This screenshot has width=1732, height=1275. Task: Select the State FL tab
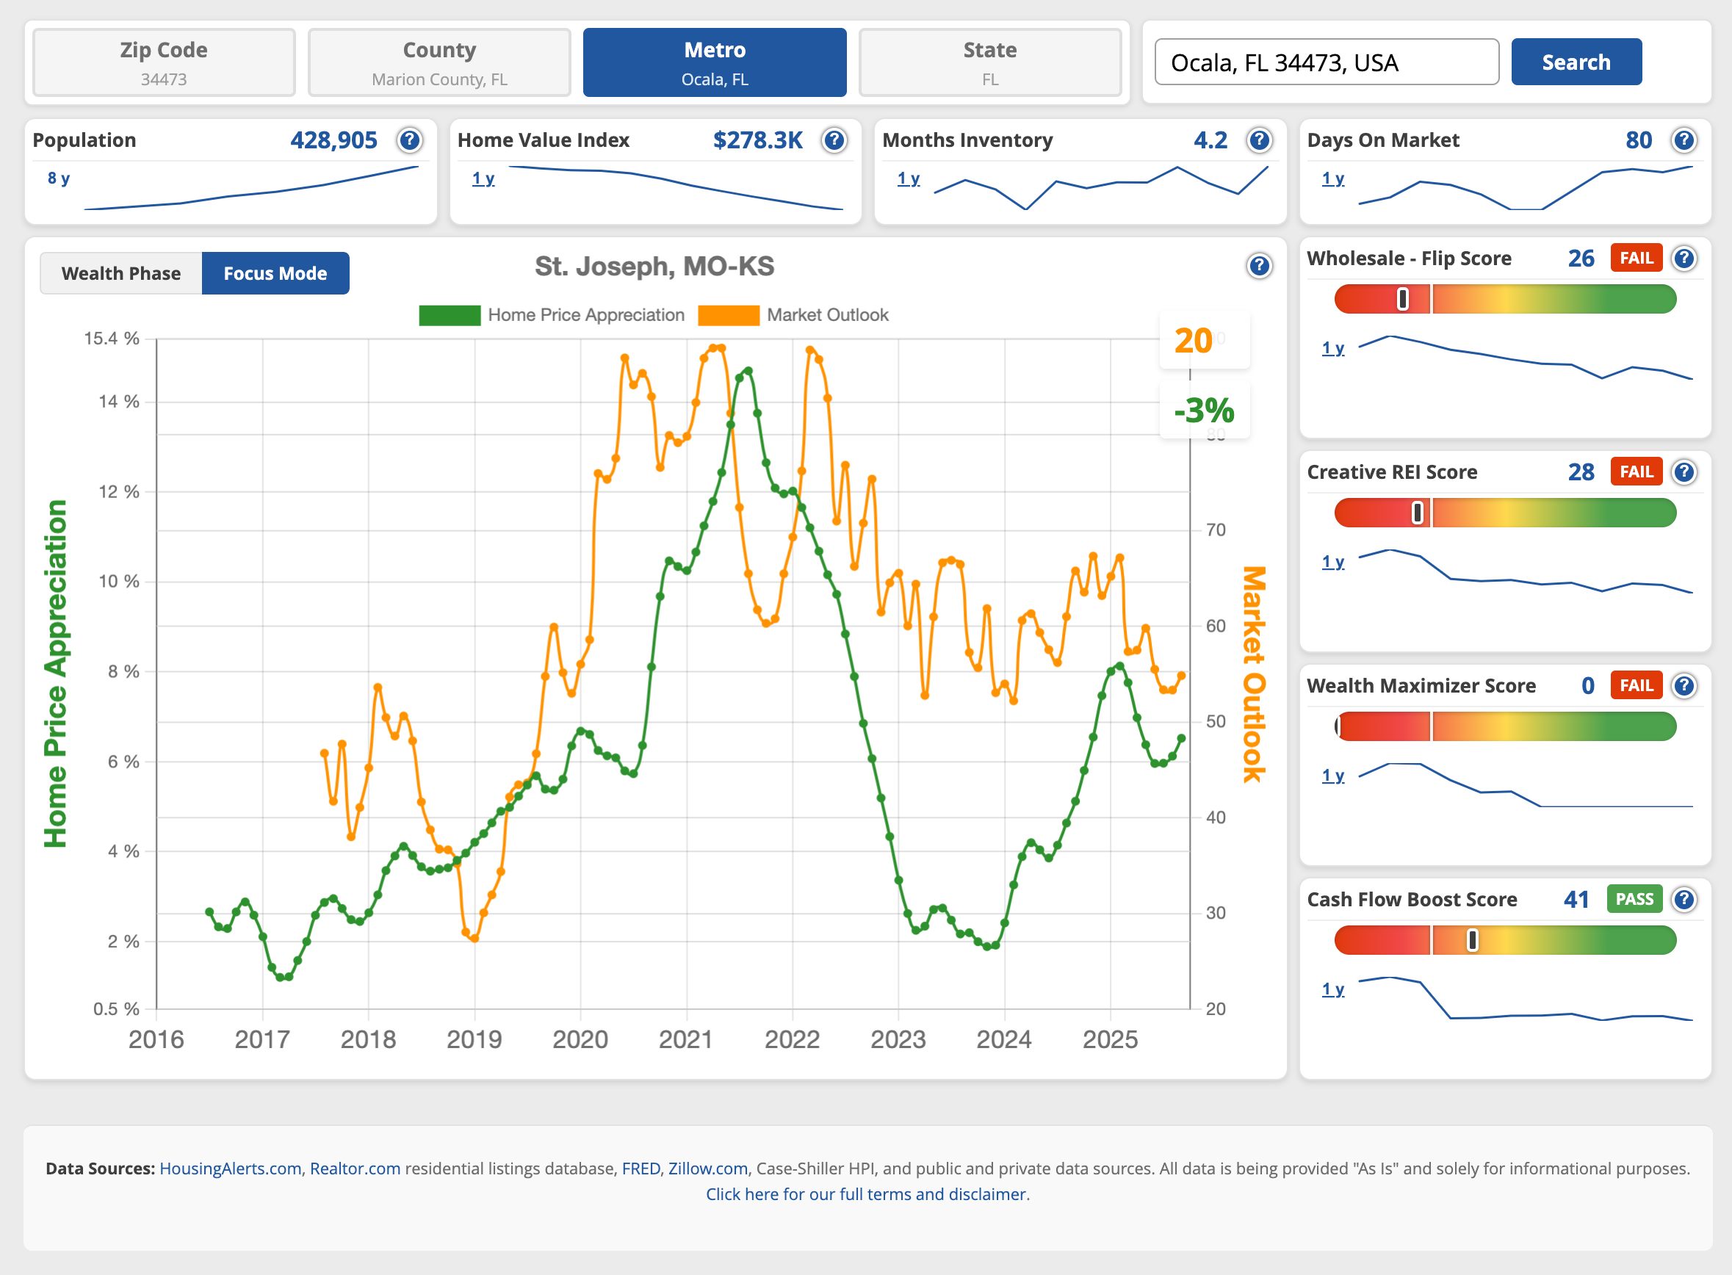(989, 62)
